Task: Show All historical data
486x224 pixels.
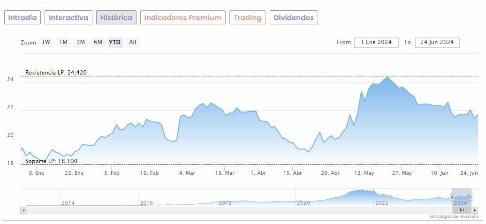Action: pyautogui.click(x=133, y=42)
